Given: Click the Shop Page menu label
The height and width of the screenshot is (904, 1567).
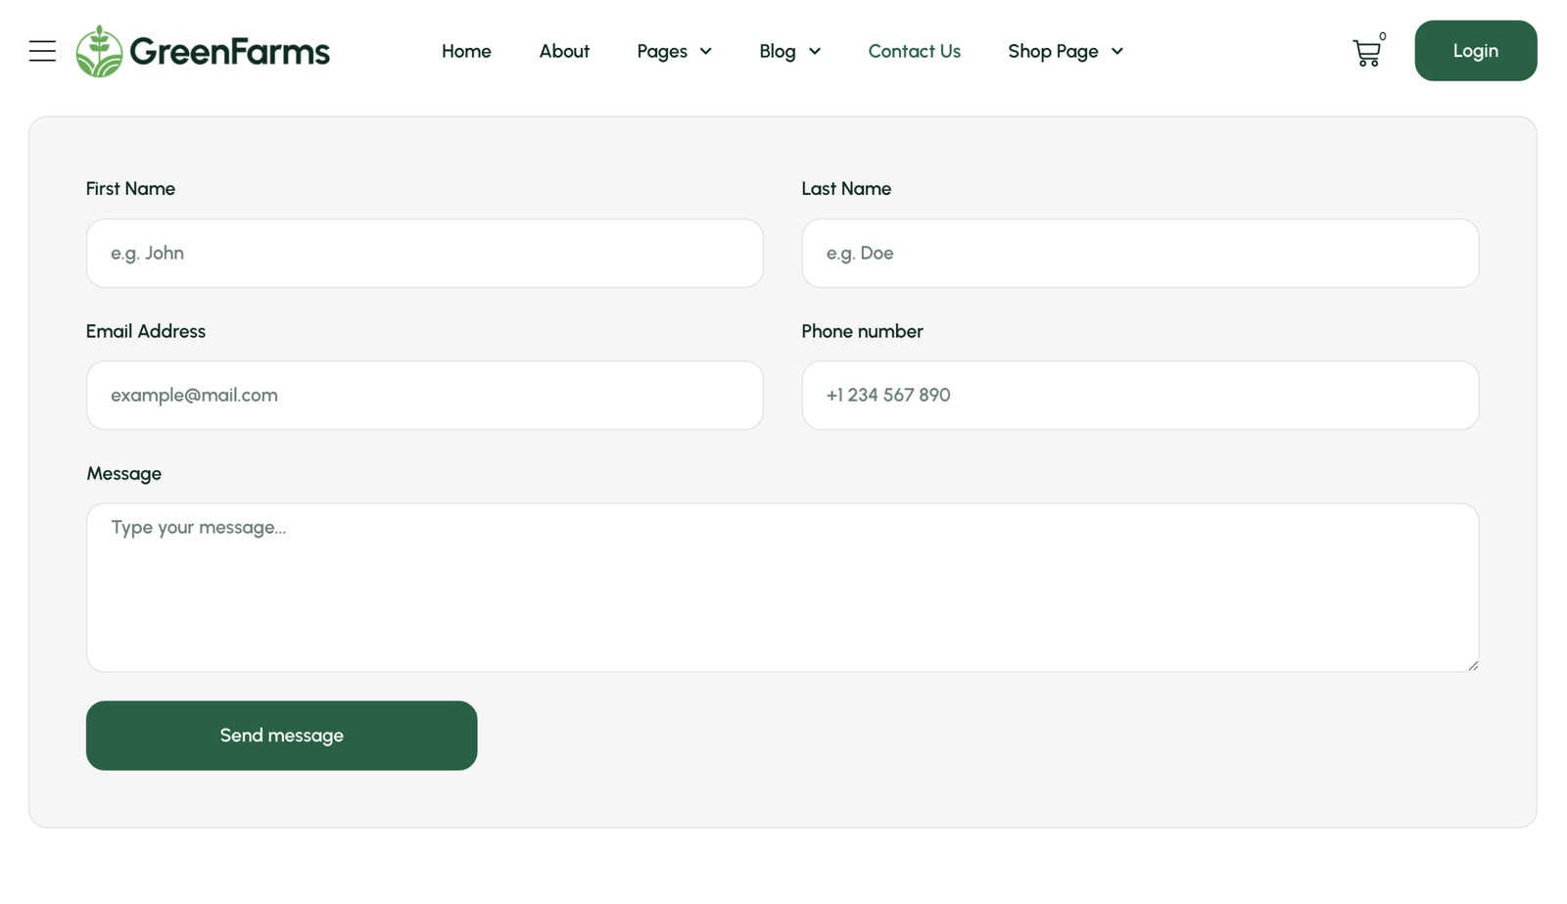Looking at the screenshot, I should pos(1053,51).
